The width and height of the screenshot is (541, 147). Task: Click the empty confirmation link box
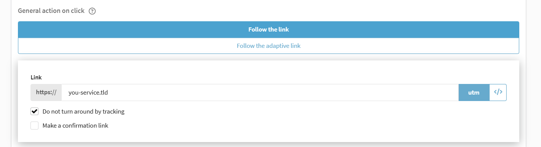coord(35,126)
